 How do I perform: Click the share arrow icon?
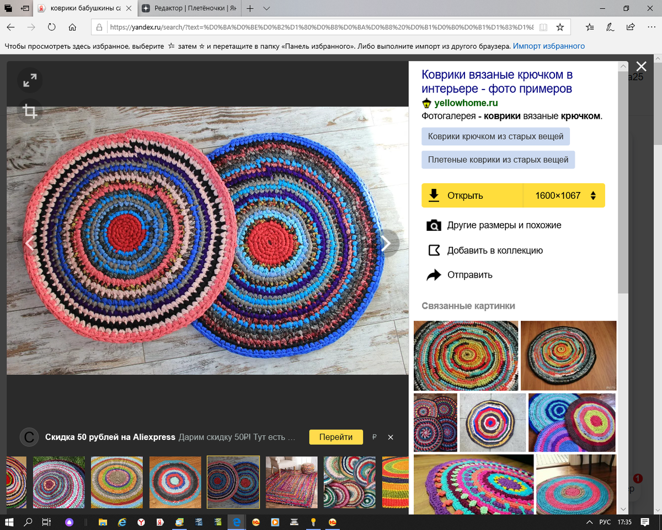point(434,275)
